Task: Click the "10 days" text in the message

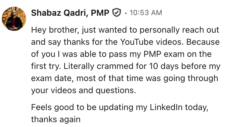Action: [164, 66]
